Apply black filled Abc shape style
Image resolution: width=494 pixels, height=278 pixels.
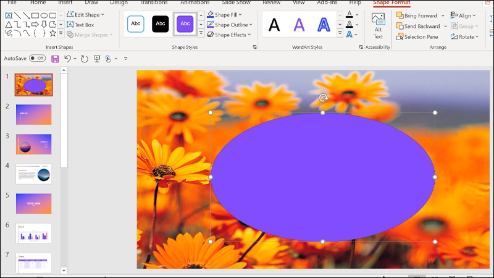point(161,24)
